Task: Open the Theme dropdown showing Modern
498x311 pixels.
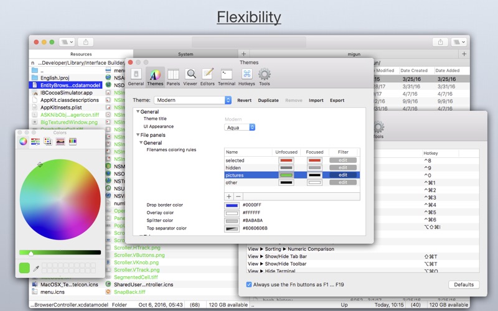Action: (x=193, y=100)
